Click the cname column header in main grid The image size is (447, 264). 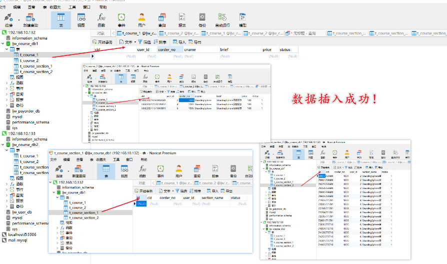pos(201,49)
